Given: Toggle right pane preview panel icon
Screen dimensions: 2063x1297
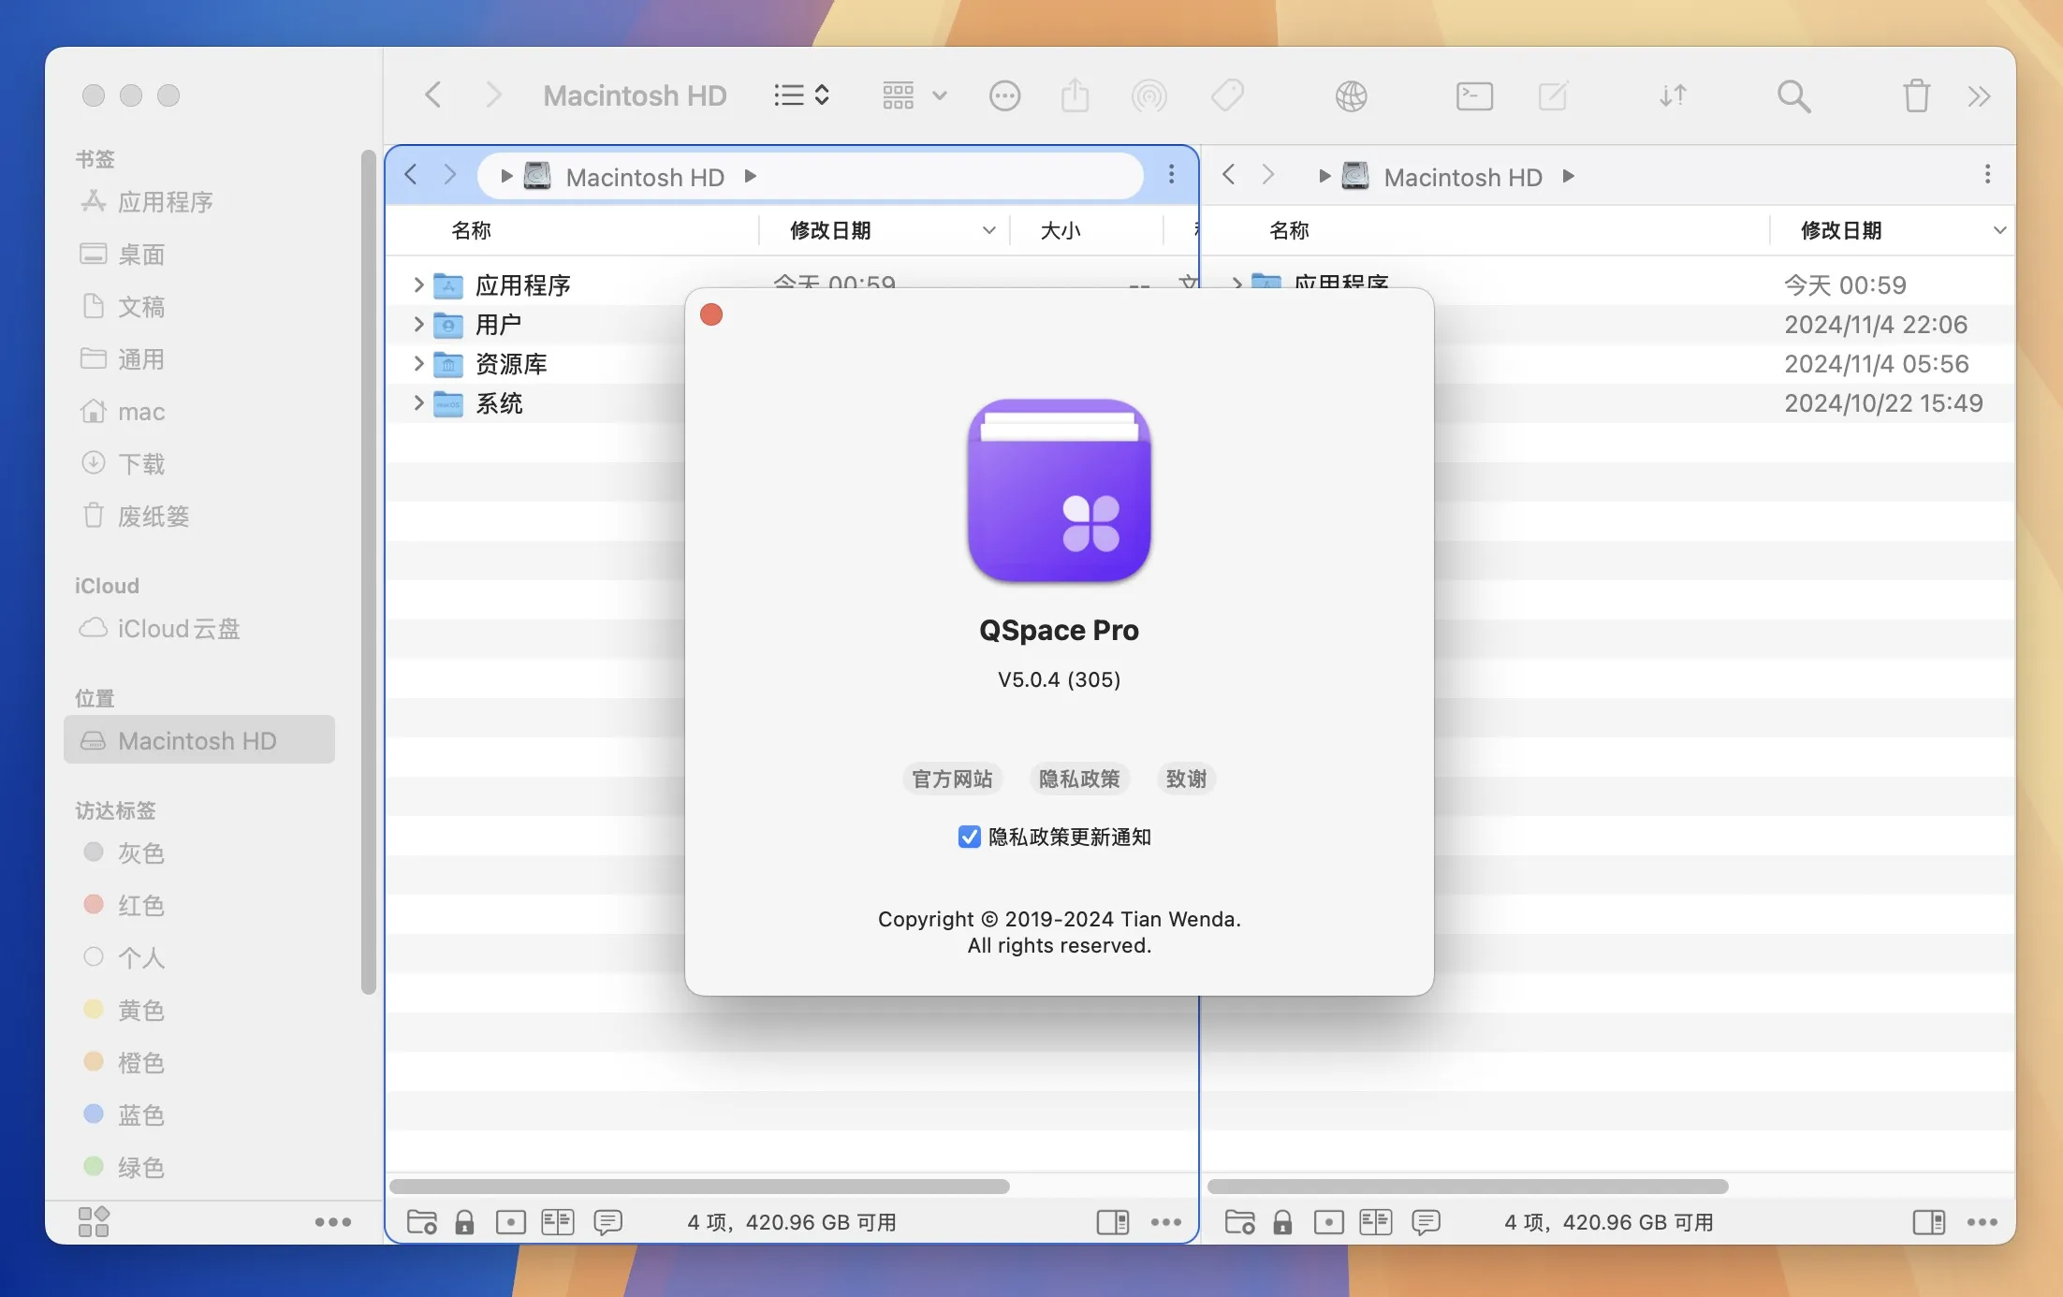Looking at the screenshot, I should coord(1929,1222).
